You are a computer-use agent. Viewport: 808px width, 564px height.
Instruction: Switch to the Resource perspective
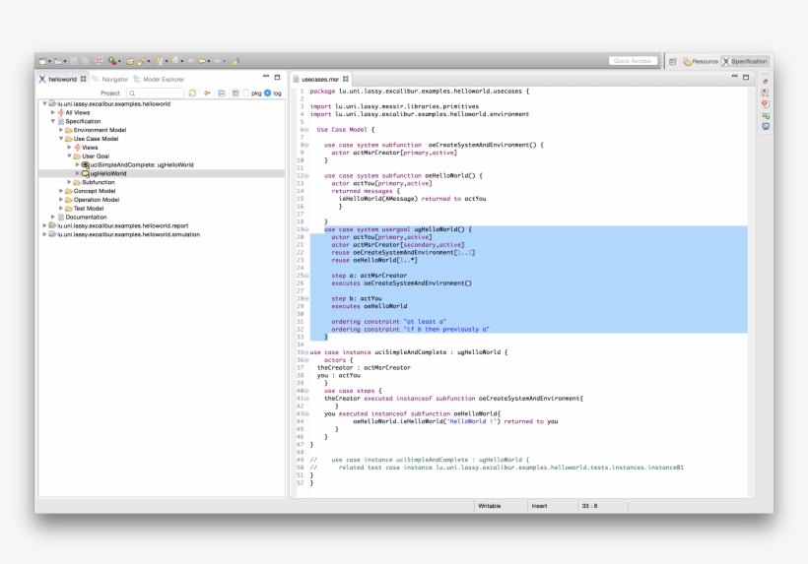(701, 61)
